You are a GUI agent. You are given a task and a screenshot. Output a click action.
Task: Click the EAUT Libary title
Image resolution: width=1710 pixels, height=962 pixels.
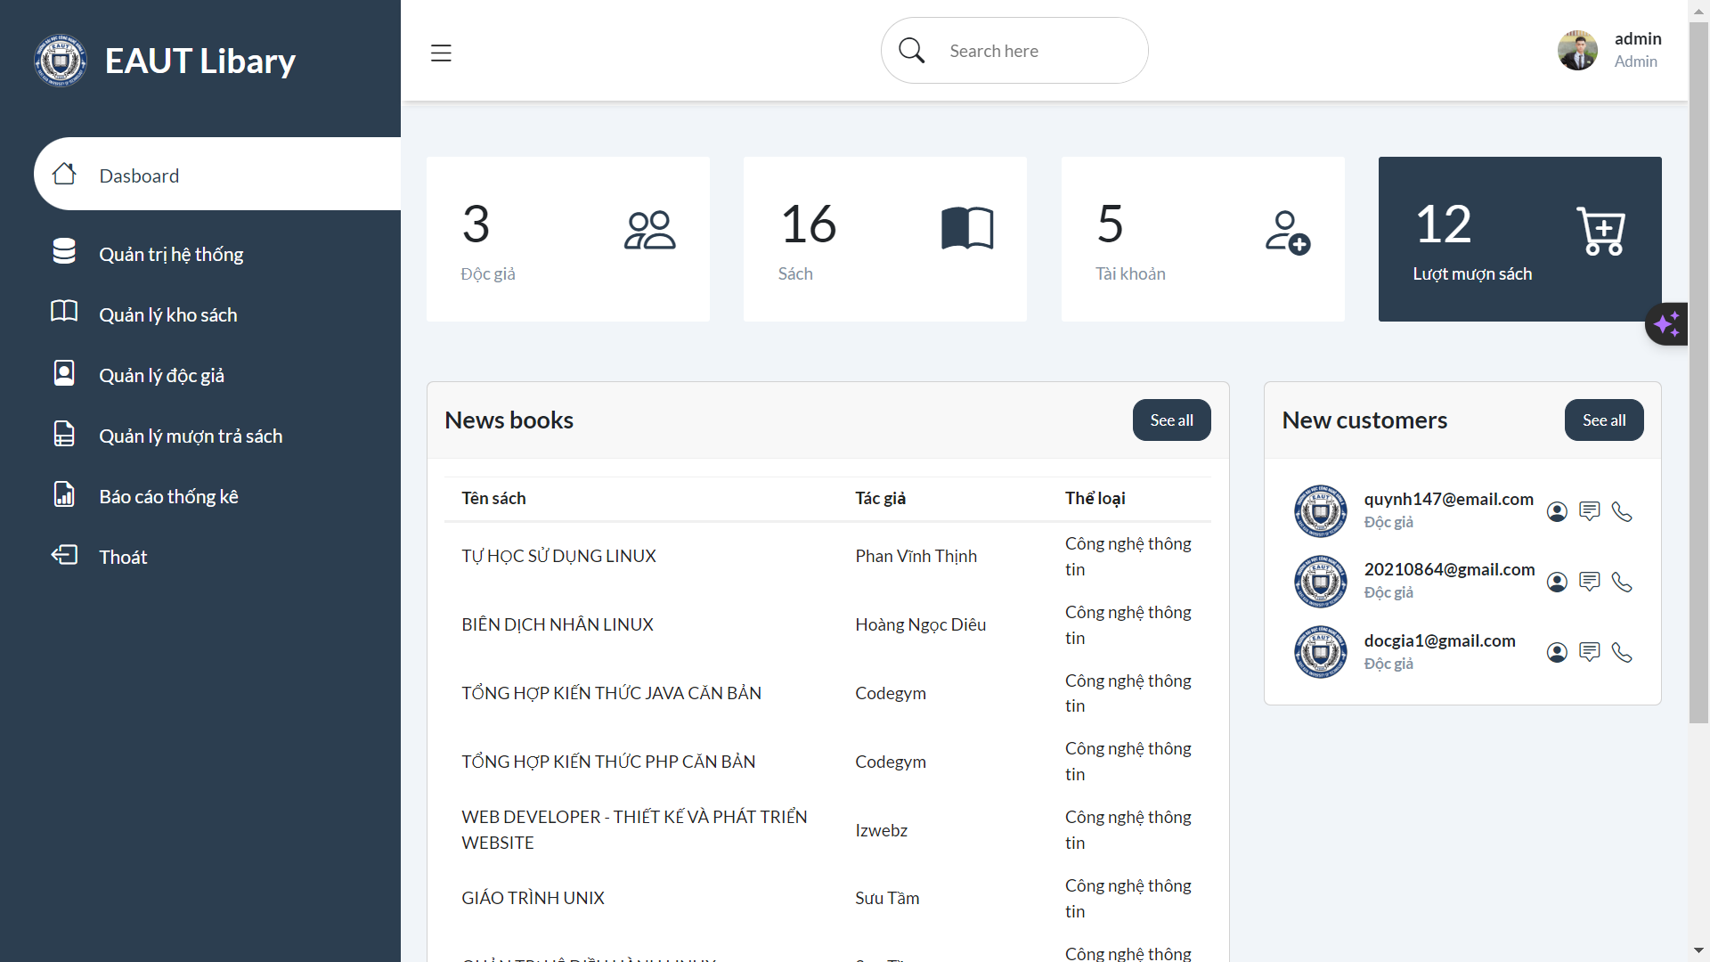click(200, 61)
